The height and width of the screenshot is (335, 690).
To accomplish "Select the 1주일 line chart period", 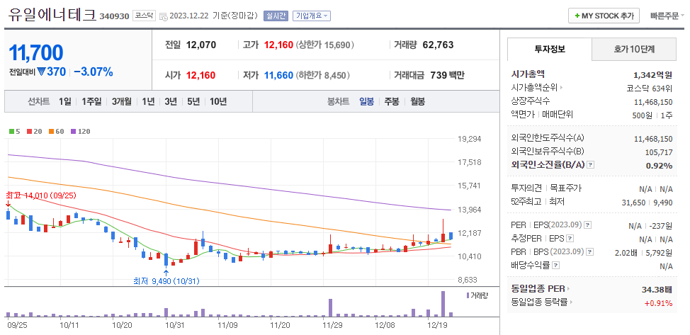I will pyautogui.click(x=91, y=102).
